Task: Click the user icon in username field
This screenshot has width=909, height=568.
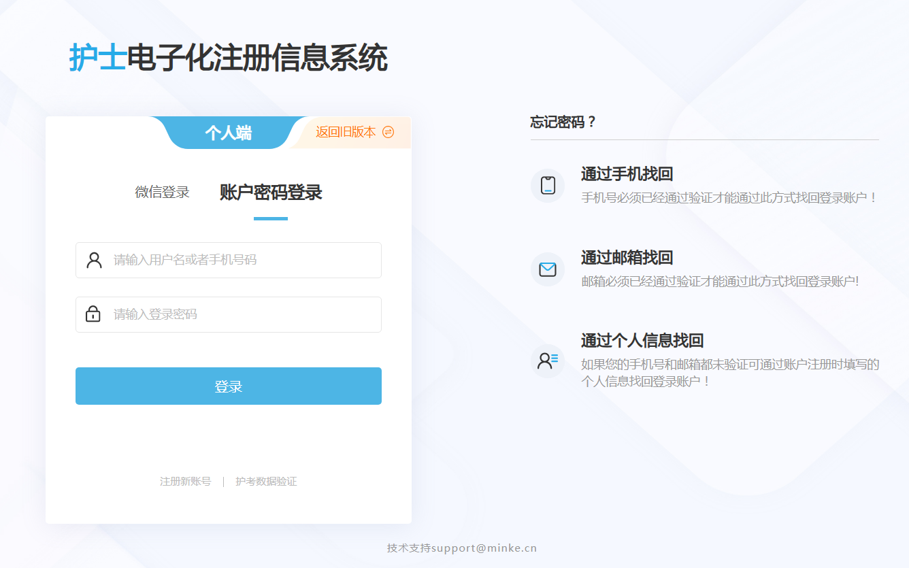Action: (x=94, y=260)
